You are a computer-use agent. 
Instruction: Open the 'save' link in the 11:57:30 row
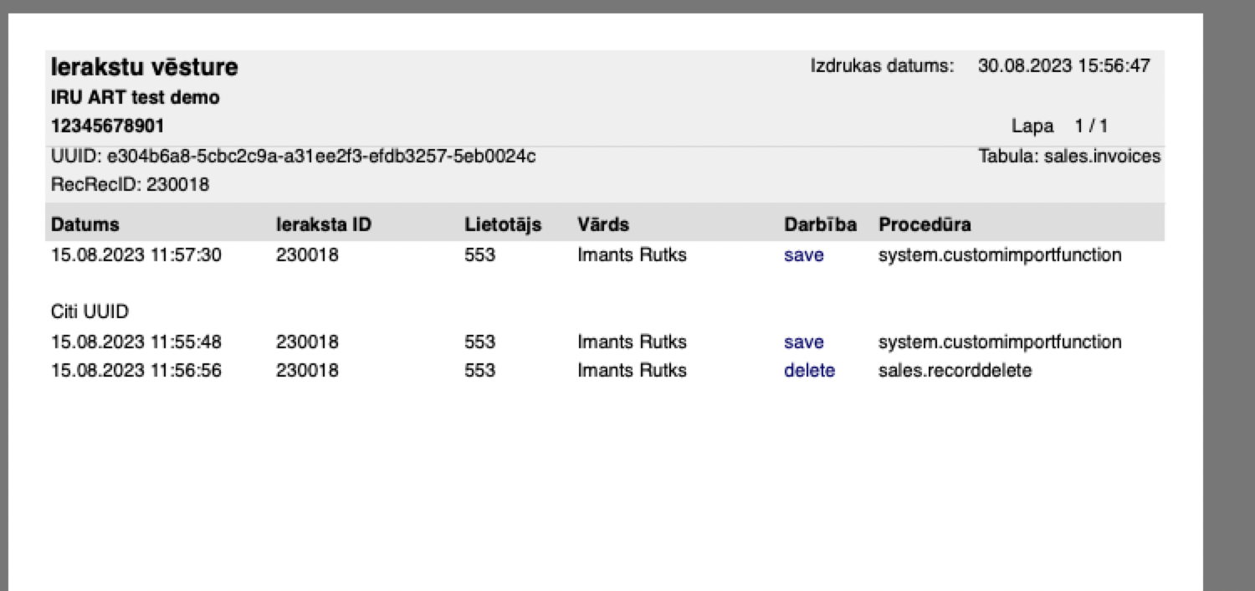point(804,255)
